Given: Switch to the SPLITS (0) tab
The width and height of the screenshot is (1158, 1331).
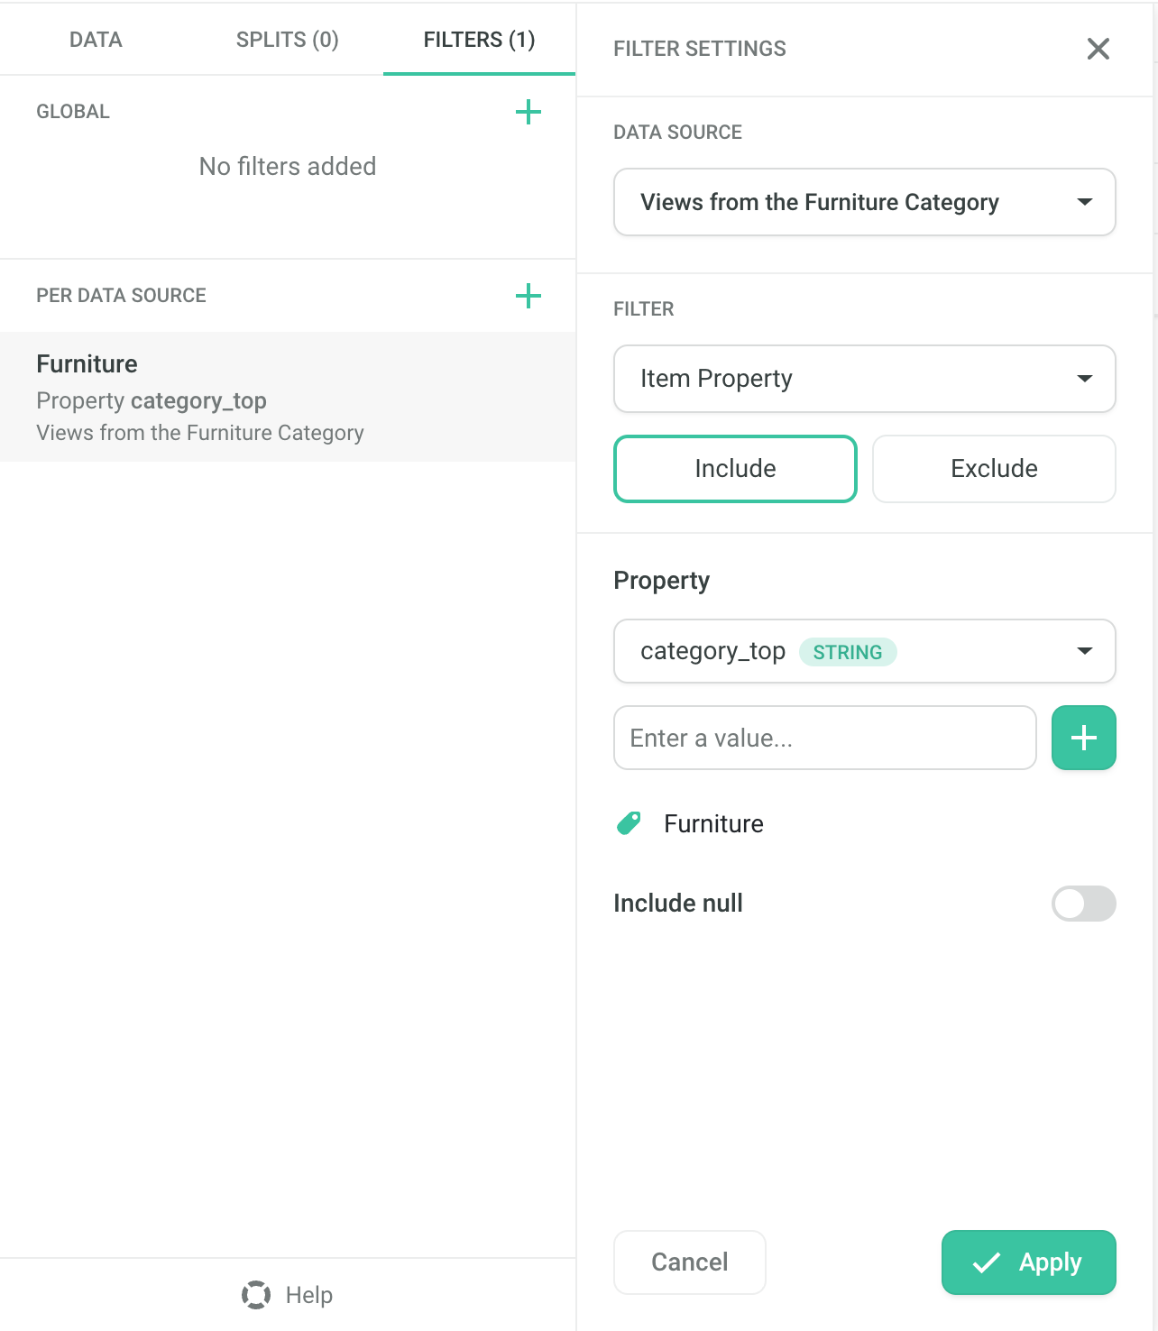Looking at the screenshot, I should click(287, 40).
